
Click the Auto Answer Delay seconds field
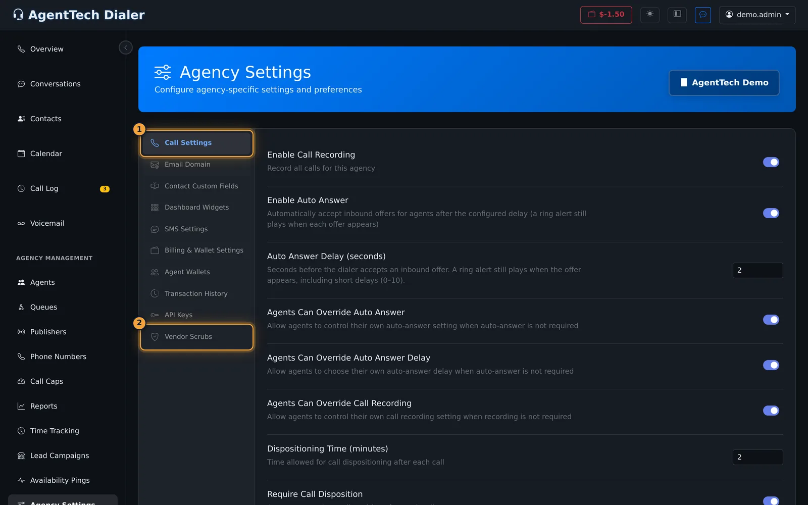(x=757, y=270)
